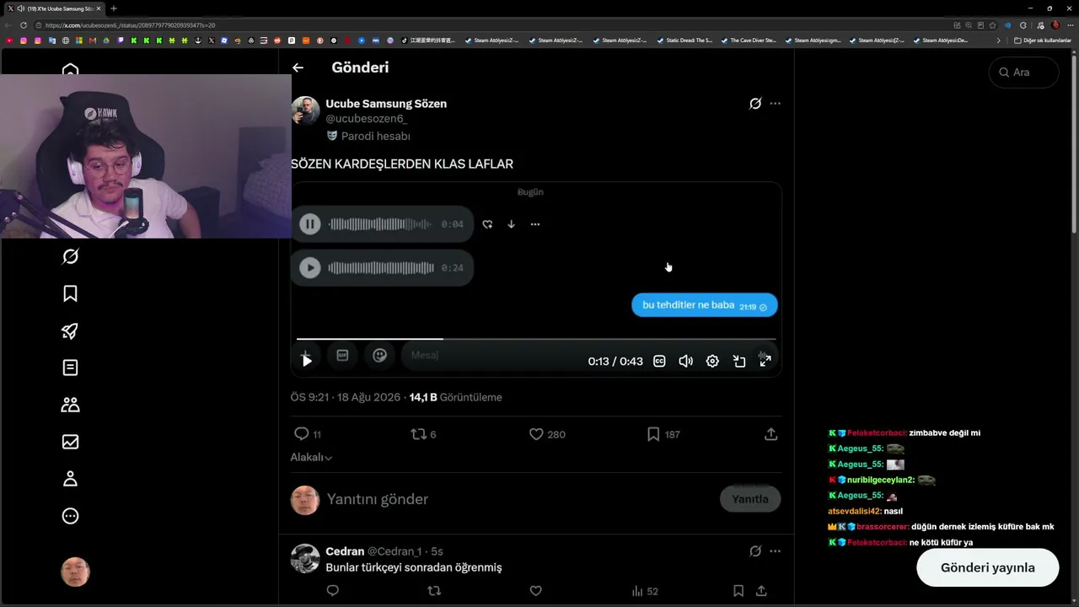Viewport: 1079px width, 607px height.
Task: Like Cedran's reply
Action: click(535, 591)
